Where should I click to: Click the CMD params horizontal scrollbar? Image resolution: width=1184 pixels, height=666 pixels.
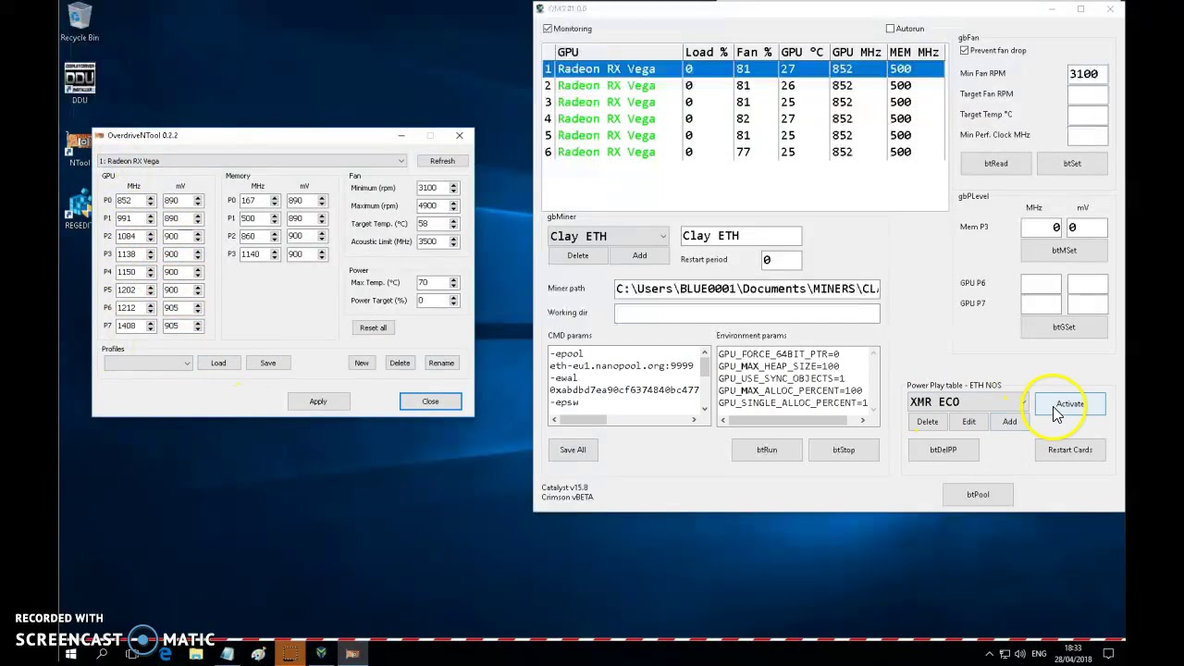624,420
